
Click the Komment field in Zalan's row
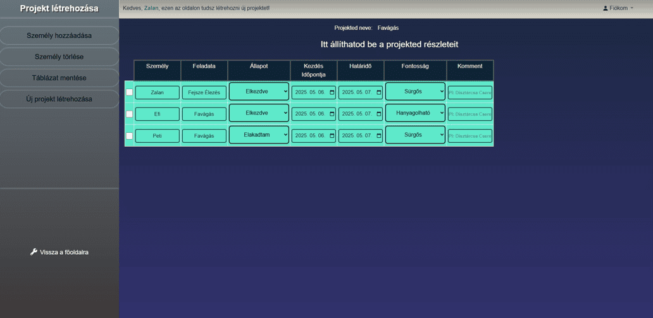[470, 92]
